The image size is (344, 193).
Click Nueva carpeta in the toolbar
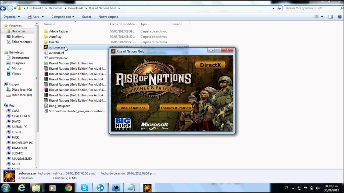108,17
